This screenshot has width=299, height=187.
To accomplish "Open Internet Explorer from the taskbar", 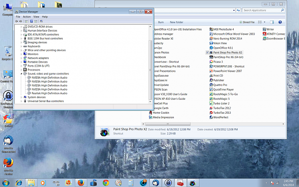I will 19,183.
